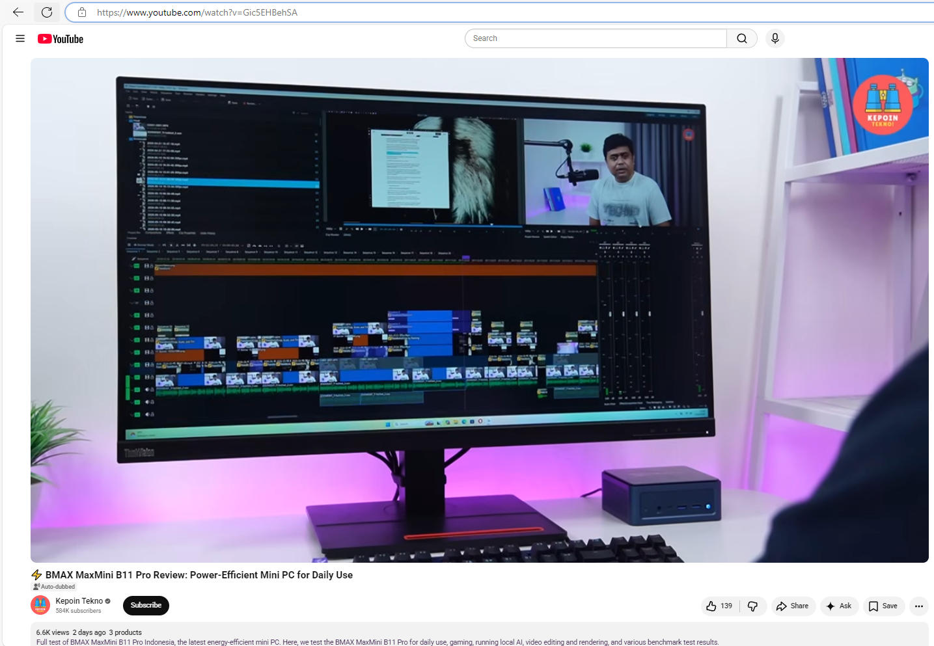Click the 3 products label in description
Screen dimensions: 934x646
tap(126, 632)
